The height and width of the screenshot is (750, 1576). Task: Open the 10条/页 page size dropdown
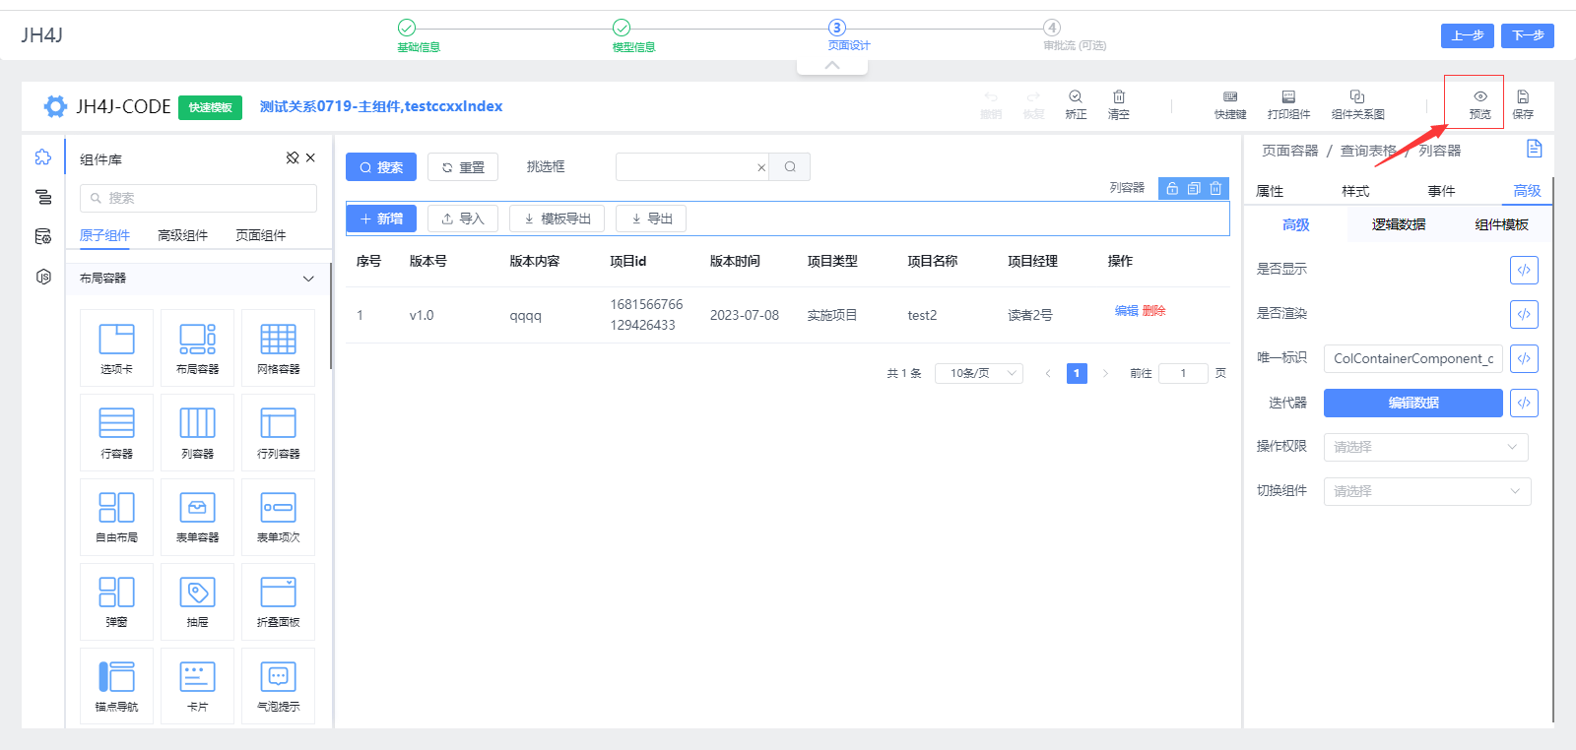pyautogui.click(x=978, y=373)
